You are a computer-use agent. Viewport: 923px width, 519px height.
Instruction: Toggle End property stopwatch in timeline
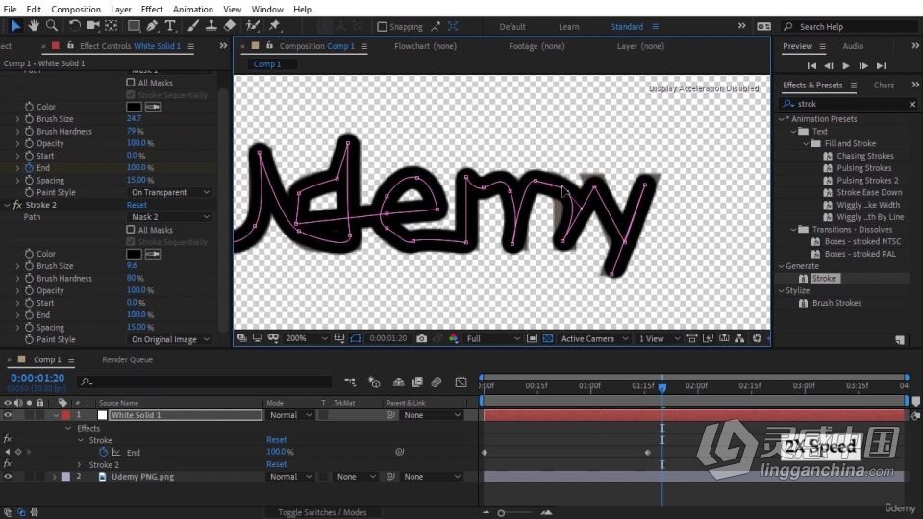click(x=103, y=452)
